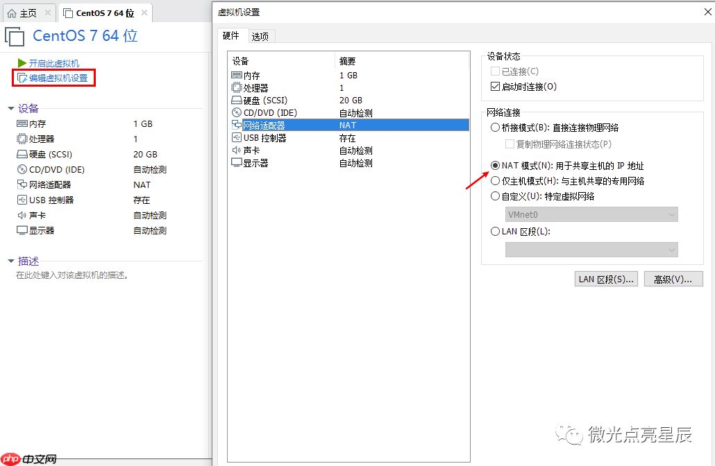Collapse the 设备 section in left panel

pyautogui.click(x=11, y=108)
